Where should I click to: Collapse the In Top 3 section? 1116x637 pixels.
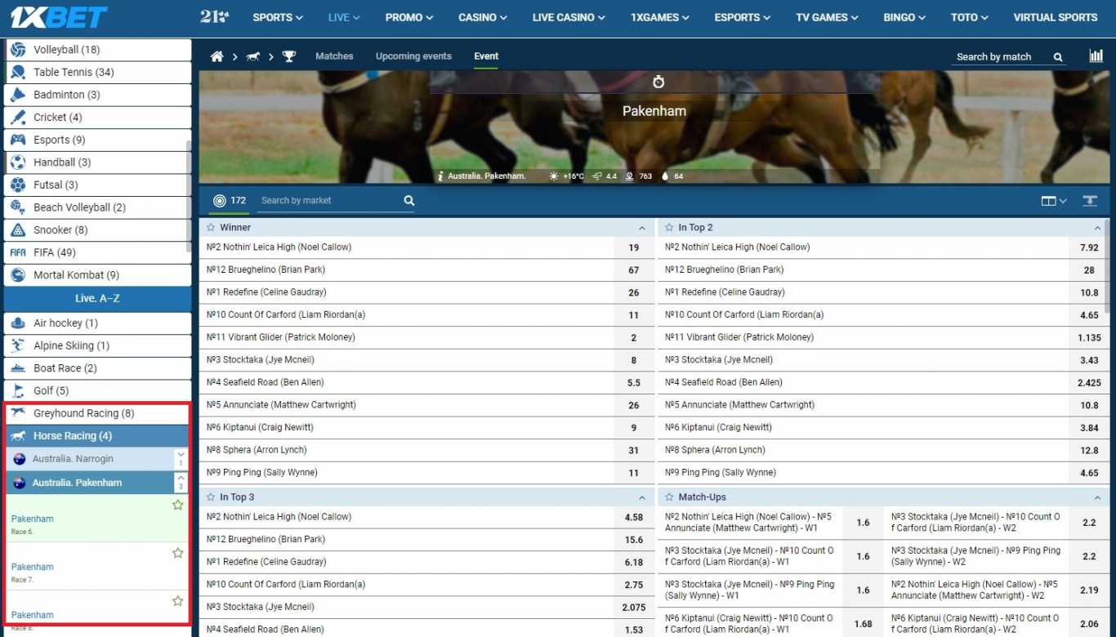pos(642,497)
